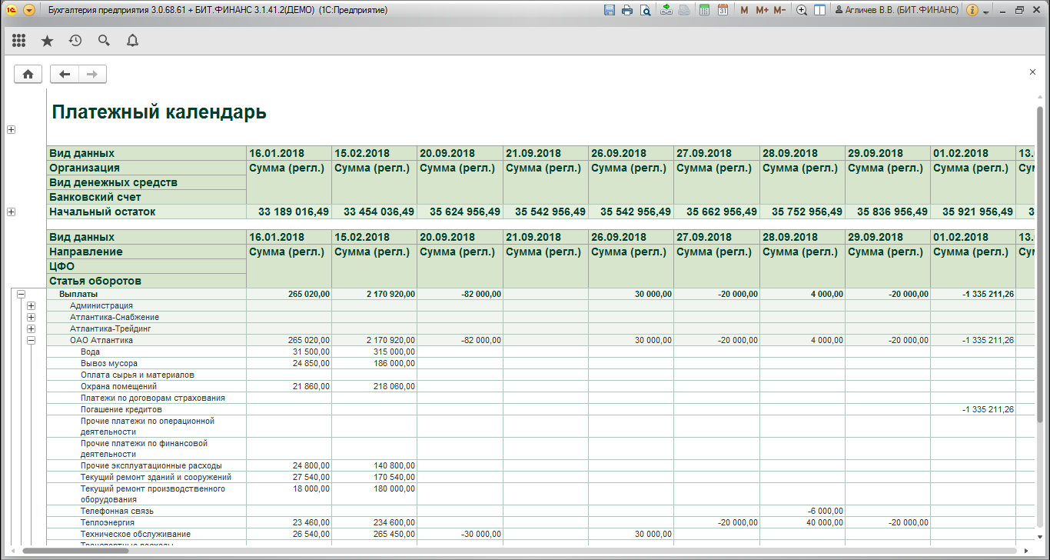This screenshot has height=560, width=1050.
Task: Click the zoom magnifier icon
Action: pyautogui.click(x=802, y=10)
